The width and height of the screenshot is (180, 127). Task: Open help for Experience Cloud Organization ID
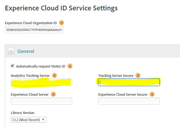tap(61, 23)
